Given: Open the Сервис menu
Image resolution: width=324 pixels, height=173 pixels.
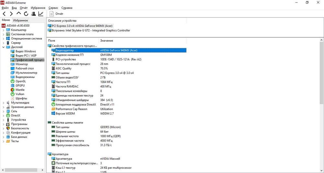Looking at the screenshot, I should coord(53,8).
